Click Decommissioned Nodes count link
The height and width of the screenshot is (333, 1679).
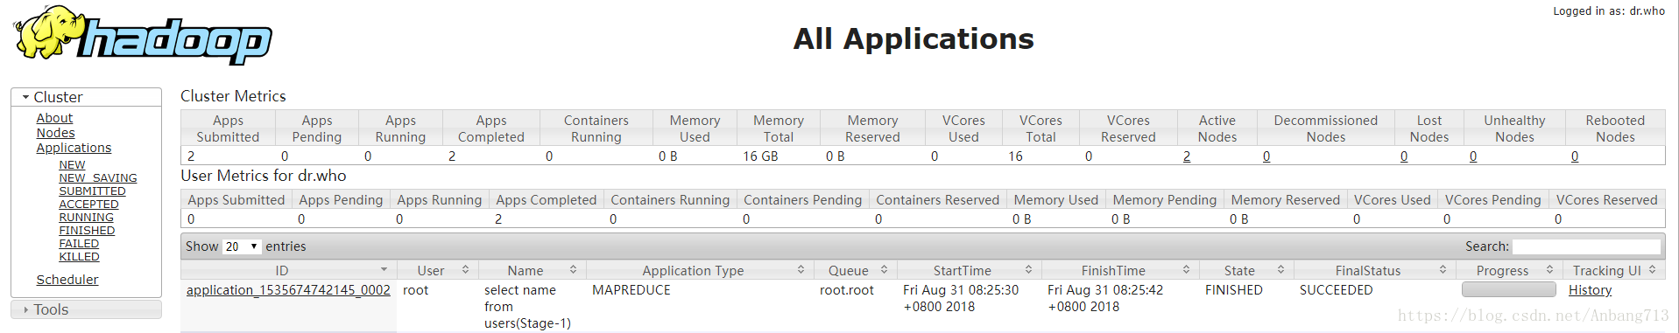click(x=1266, y=156)
